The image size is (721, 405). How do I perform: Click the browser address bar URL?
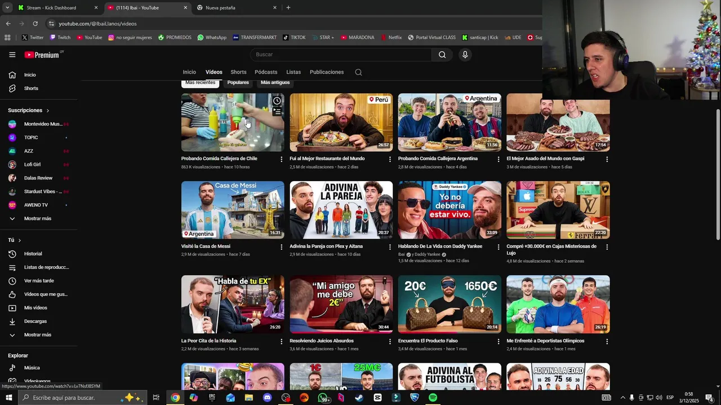click(97, 24)
